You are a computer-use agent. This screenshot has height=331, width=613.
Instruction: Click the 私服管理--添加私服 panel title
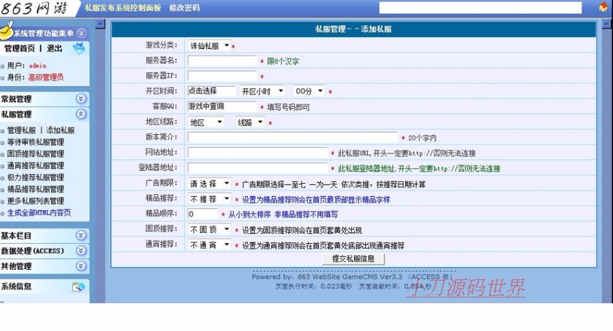pos(353,29)
